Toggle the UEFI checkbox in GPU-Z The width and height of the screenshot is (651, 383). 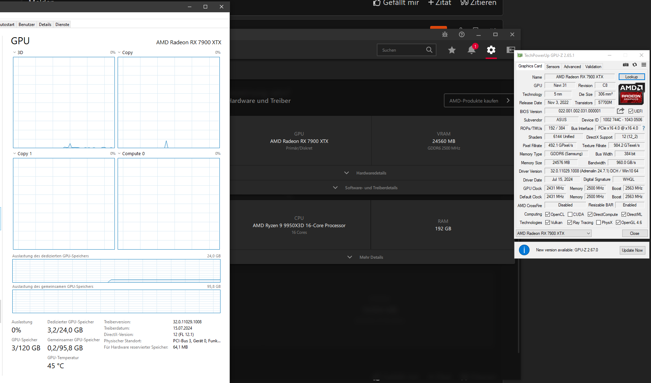(x=631, y=111)
